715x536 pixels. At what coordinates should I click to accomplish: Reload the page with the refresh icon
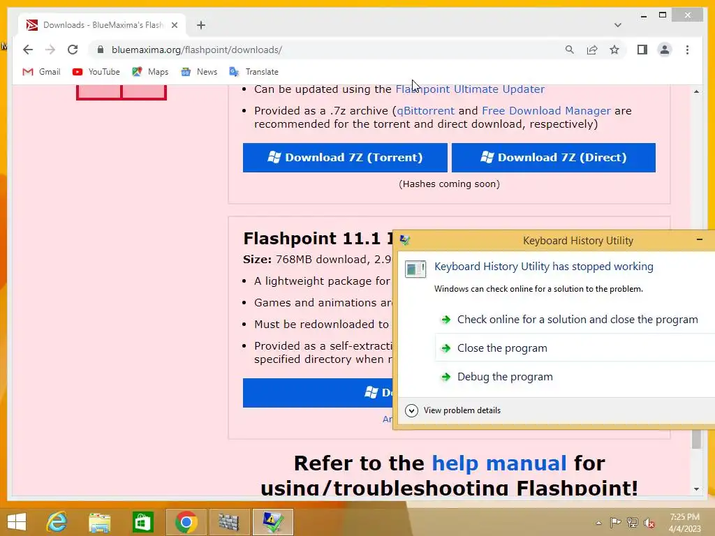[73, 50]
